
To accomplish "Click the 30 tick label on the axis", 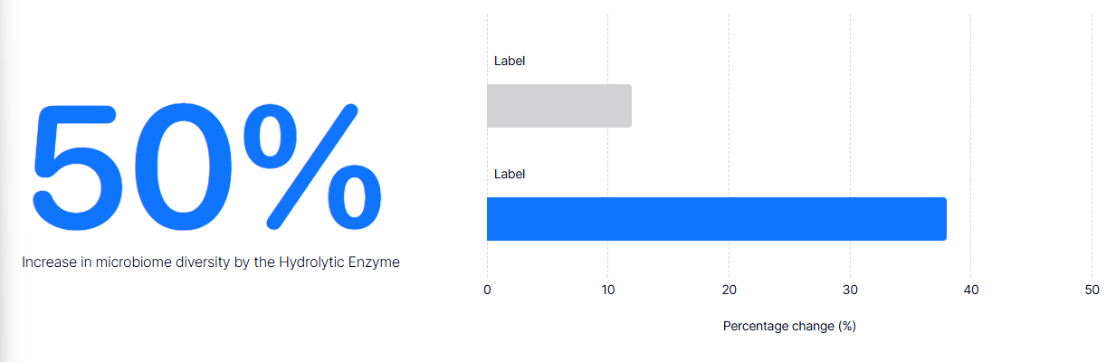I will click(x=850, y=290).
